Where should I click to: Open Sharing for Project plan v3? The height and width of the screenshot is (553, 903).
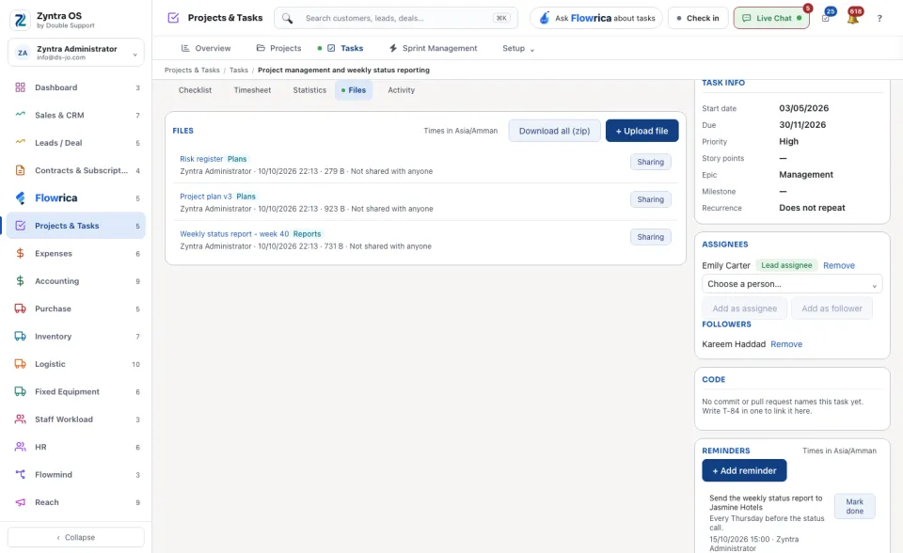point(651,199)
